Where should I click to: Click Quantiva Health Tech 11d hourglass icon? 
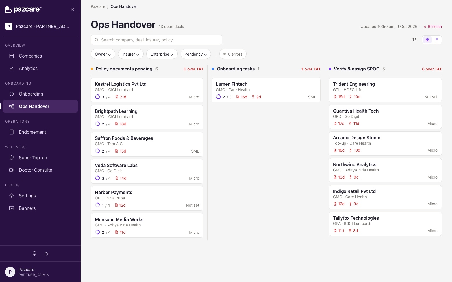[x=350, y=124]
